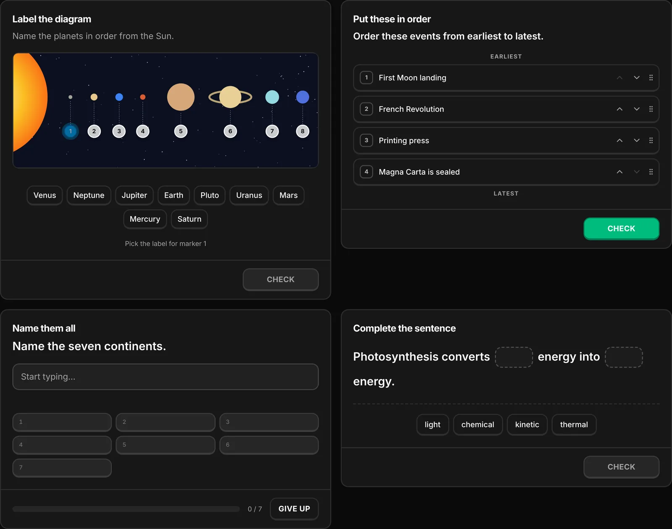Screen dimensions: 672x529
Task: Choose the Saturn label chip
Action: click(x=189, y=219)
